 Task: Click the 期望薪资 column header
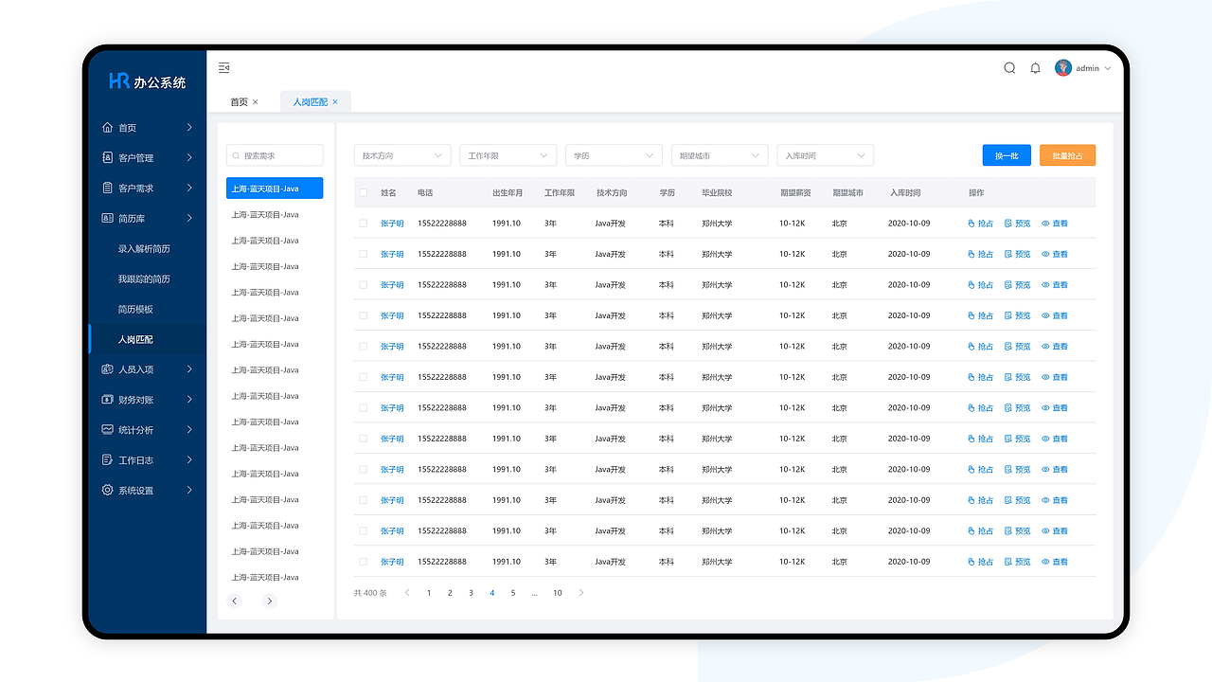pos(795,193)
